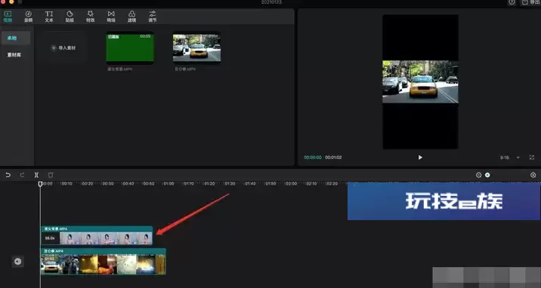Open the 音频 (audio) tab

point(28,16)
